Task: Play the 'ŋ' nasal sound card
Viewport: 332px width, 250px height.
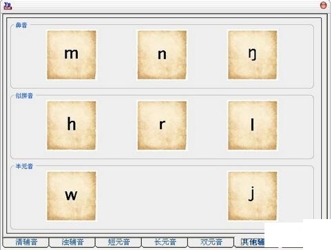Action: click(x=252, y=55)
